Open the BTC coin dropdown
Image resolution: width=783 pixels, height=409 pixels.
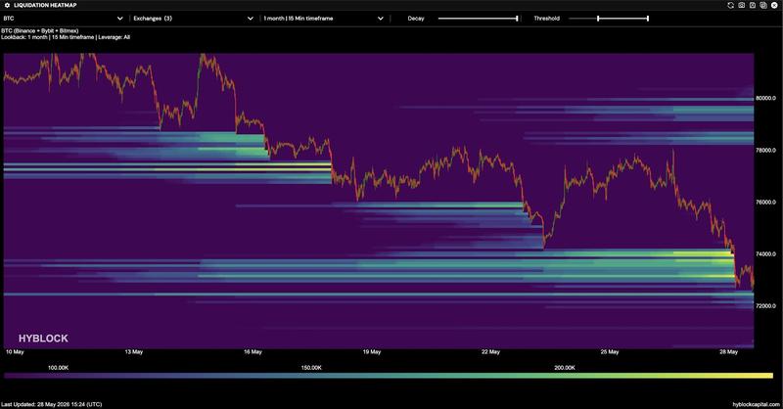pos(63,19)
